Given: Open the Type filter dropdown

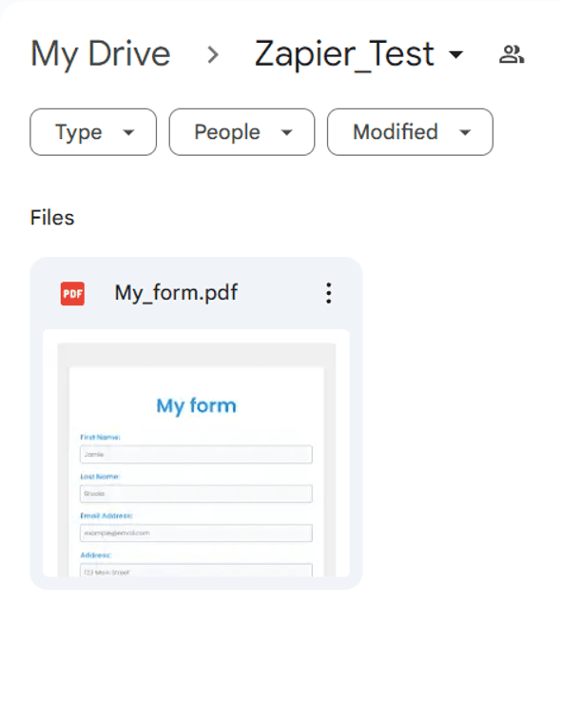Looking at the screenshot, I should 93,132.
